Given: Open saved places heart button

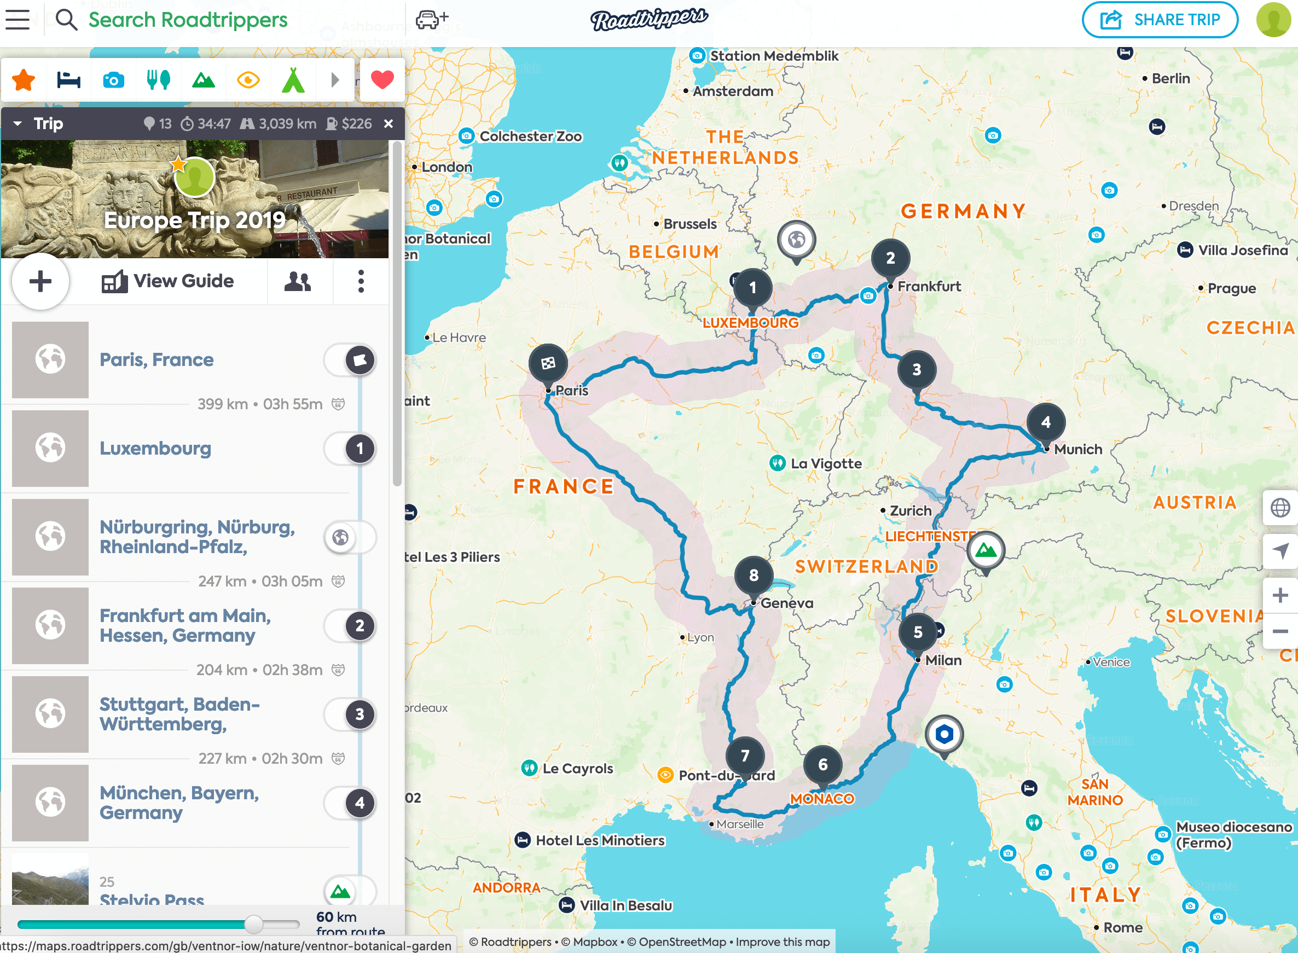Looking at the screenshot, I should click(x=382, y=80).
